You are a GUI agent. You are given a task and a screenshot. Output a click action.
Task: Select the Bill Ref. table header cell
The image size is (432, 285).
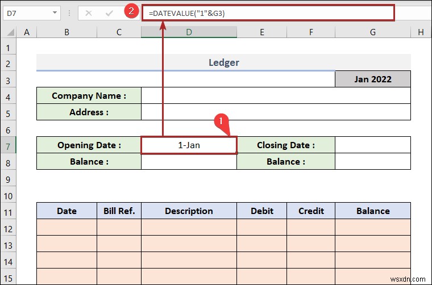119,211
